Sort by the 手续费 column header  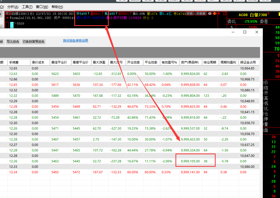(19, 62)
